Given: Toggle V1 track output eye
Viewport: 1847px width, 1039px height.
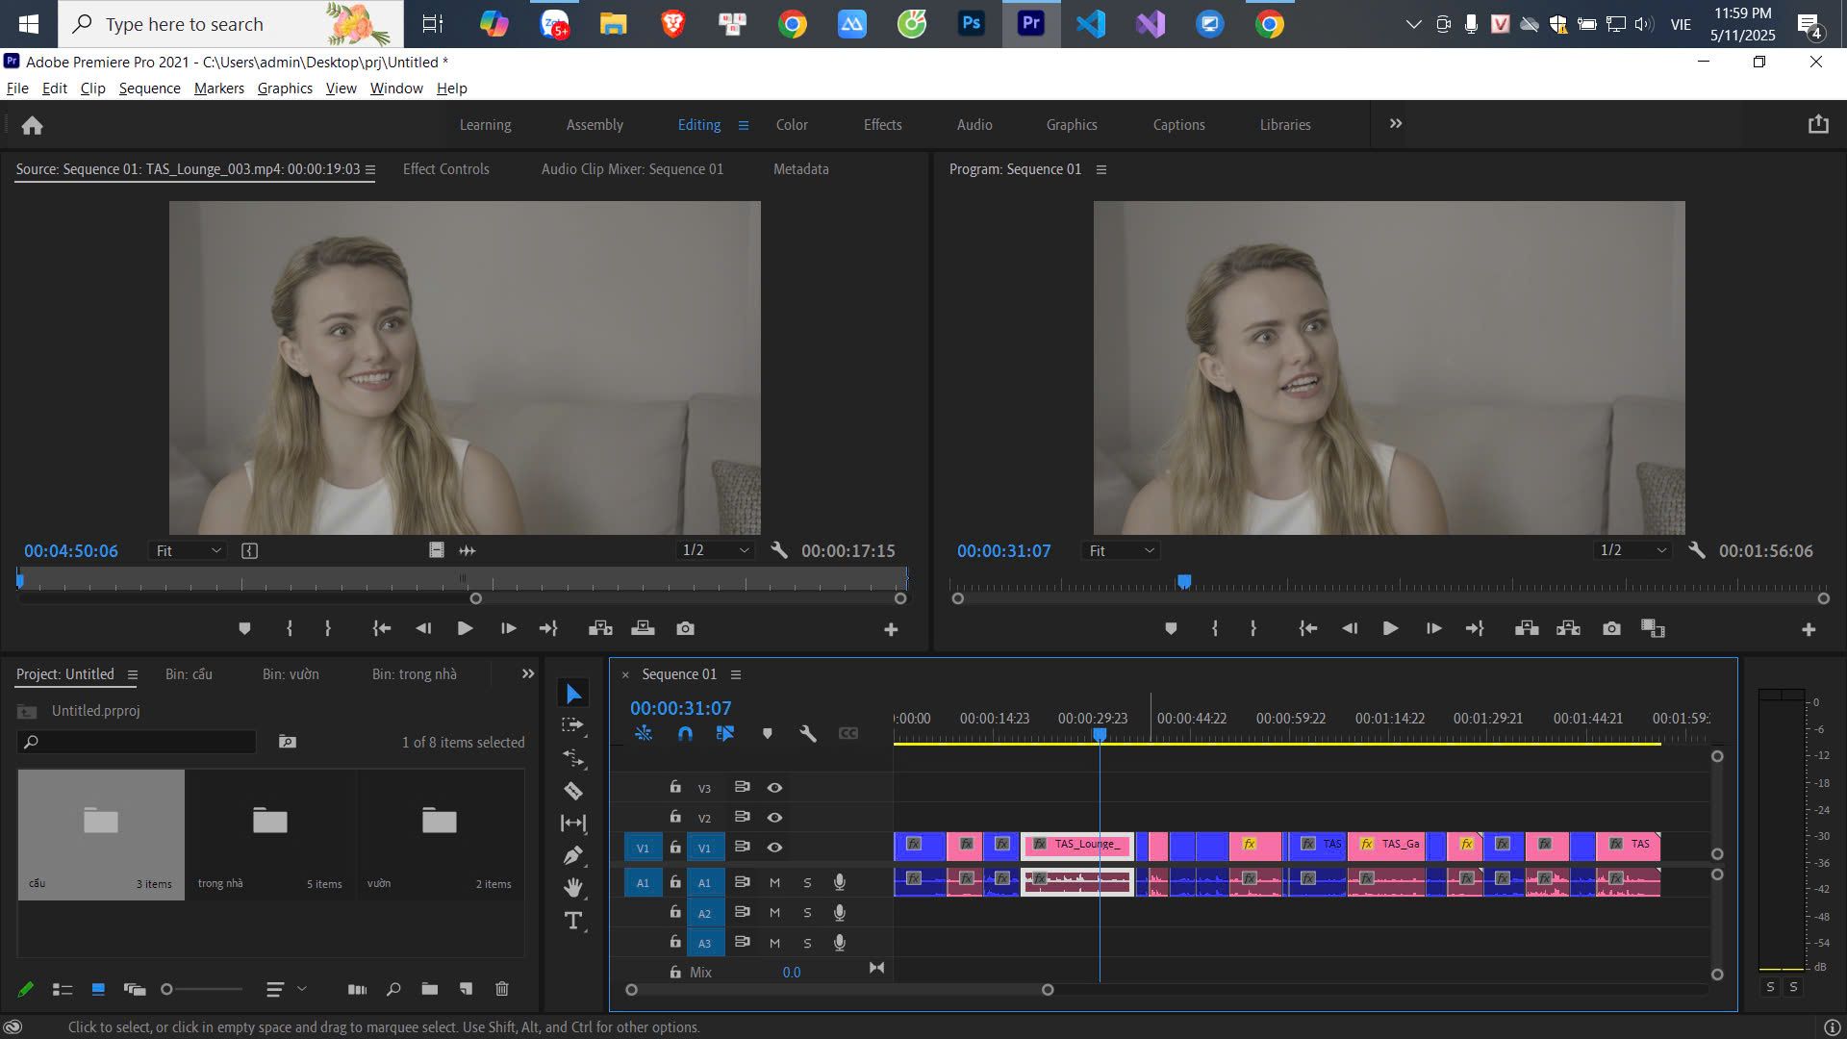Looking at the screenshot, I should [x=774, y=848].
